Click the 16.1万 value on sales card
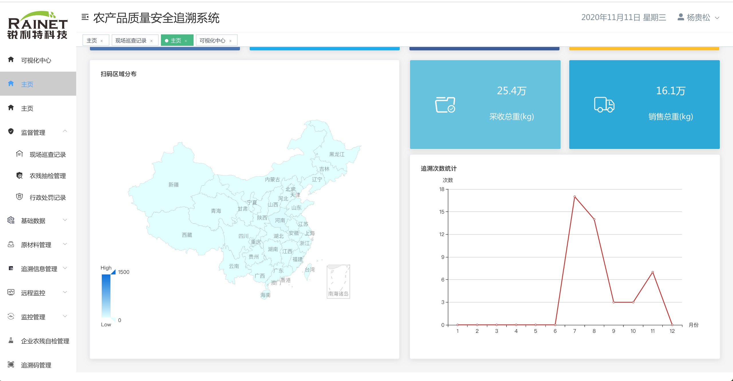The width and height of the screenshot is (733, 381). (671, 91)
